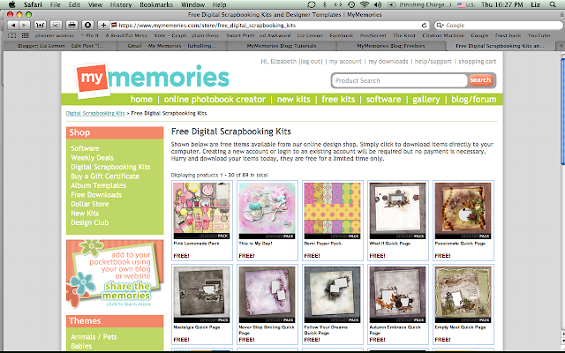
Task: Select Weekly Deals in Shop sidebar
Action: click(92, 158)
